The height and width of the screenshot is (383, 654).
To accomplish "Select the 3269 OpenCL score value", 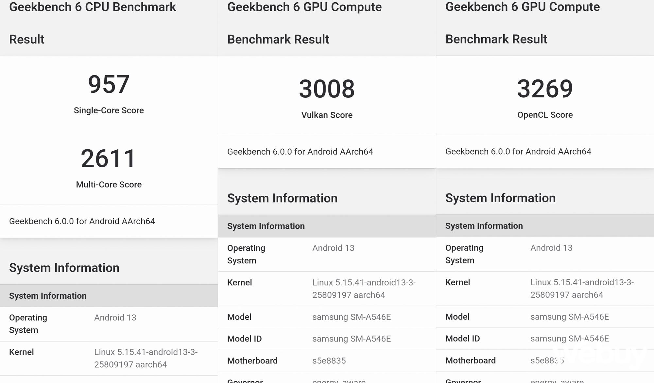I will 545,89.
